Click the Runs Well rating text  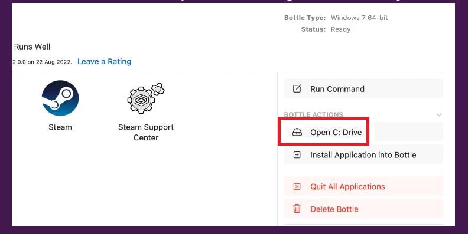click(32, 47)
